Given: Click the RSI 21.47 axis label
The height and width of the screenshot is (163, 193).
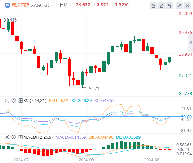Looking at the screenshot, I should click(186, 130).
